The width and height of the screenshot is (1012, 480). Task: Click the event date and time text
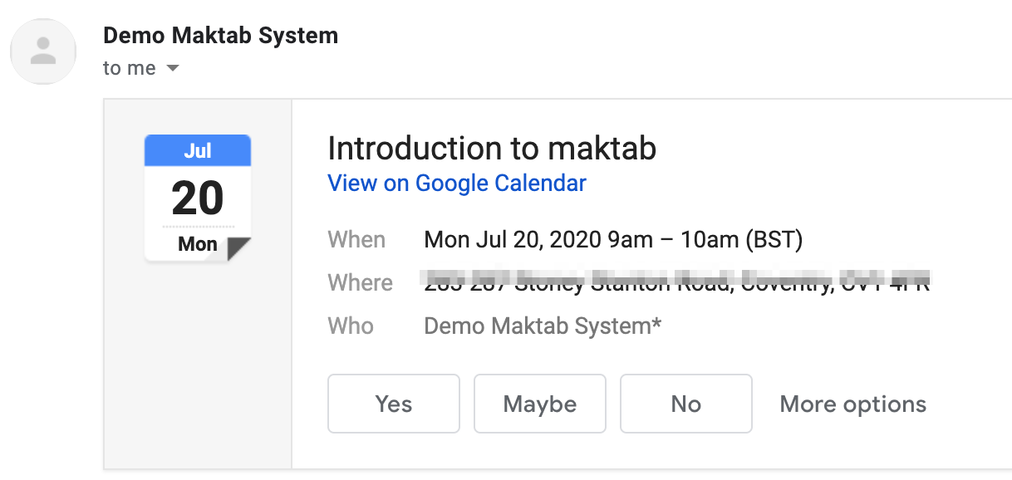point(613,240)
